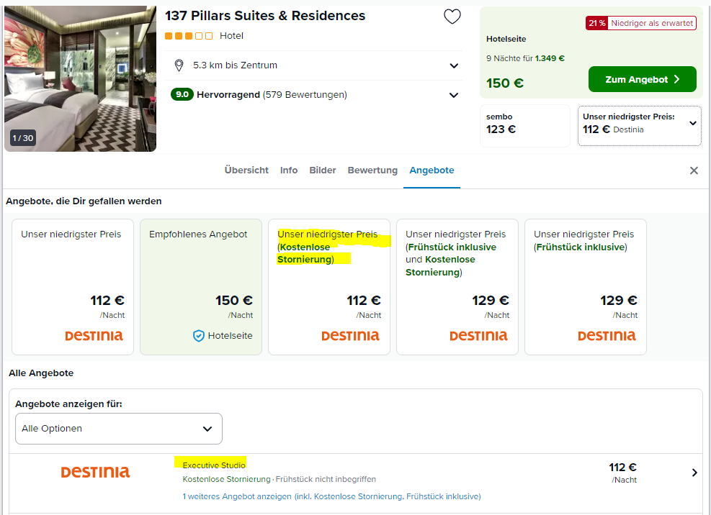Open the Destinia Executive Studio offer arrow
The image size is (711, 515).
(x=694, y=473)
